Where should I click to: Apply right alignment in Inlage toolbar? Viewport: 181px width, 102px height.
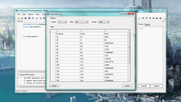(150, 18)
